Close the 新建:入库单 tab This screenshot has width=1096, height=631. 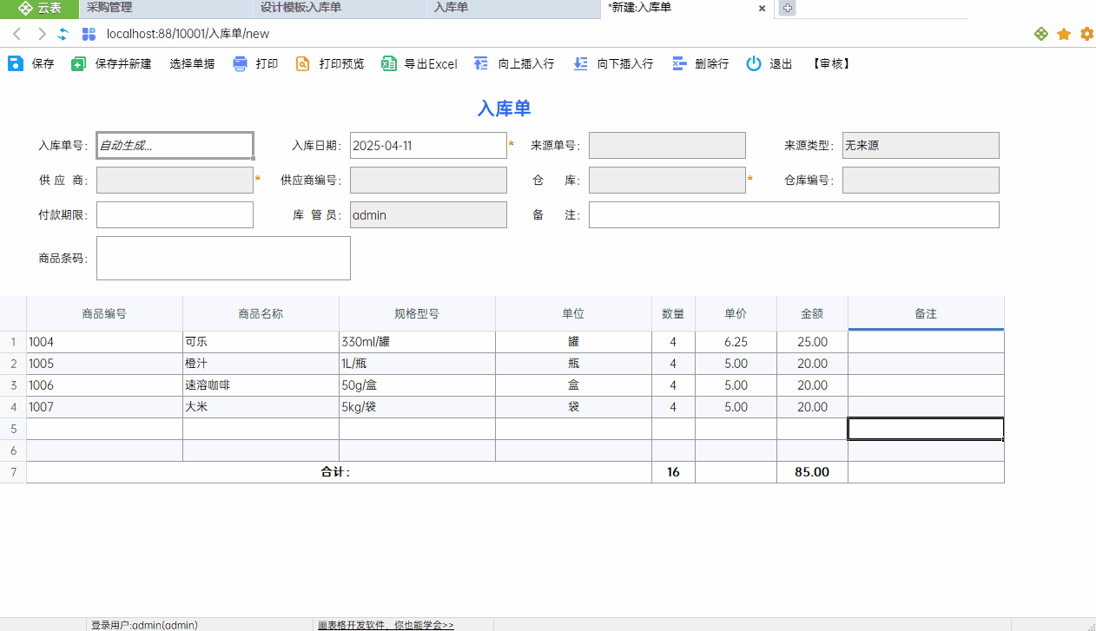pyautogui.click(x=762, y=8)
